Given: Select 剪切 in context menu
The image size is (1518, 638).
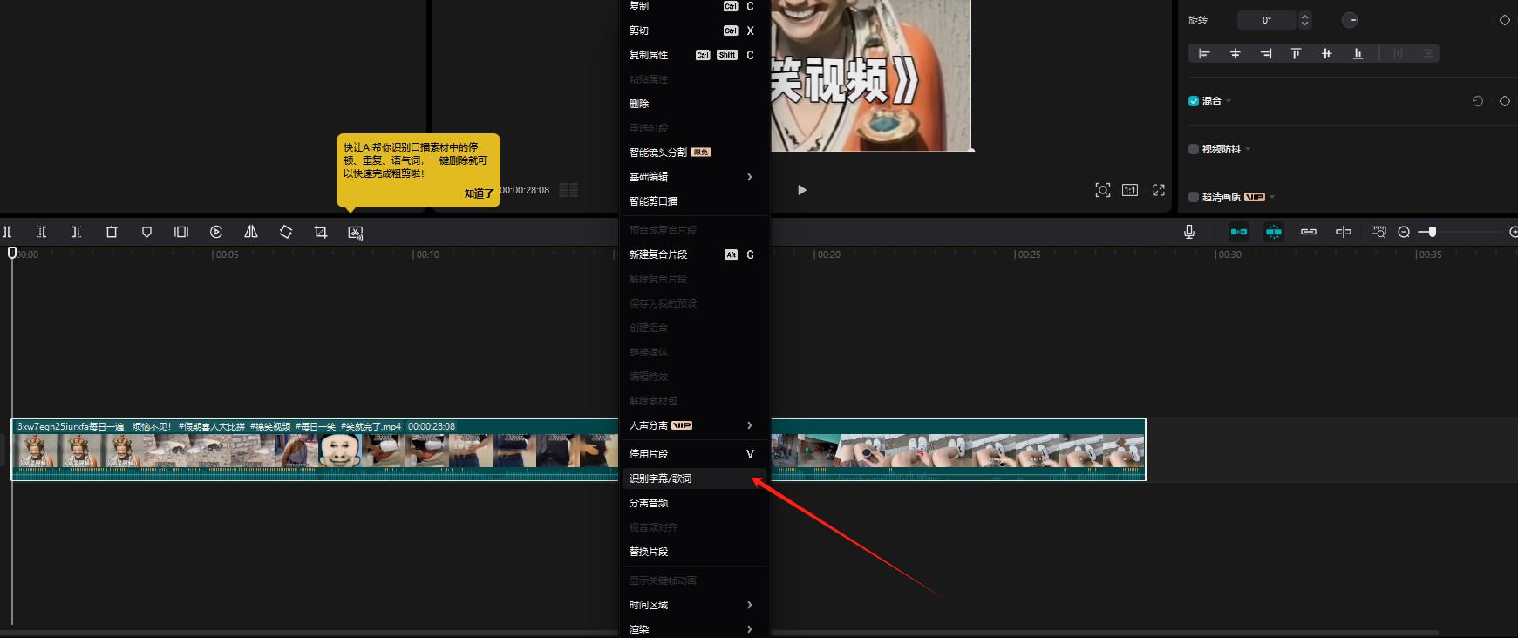Looking at the screenshot, I should (694, 31).
